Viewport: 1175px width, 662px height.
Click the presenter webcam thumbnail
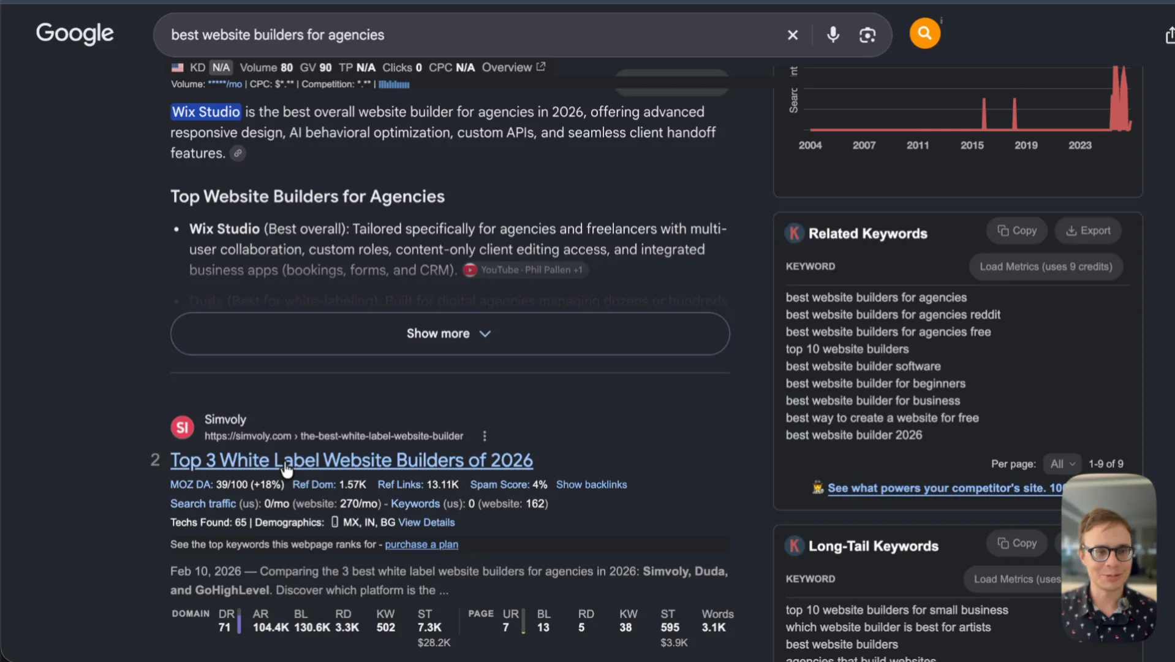point(1109,558)
